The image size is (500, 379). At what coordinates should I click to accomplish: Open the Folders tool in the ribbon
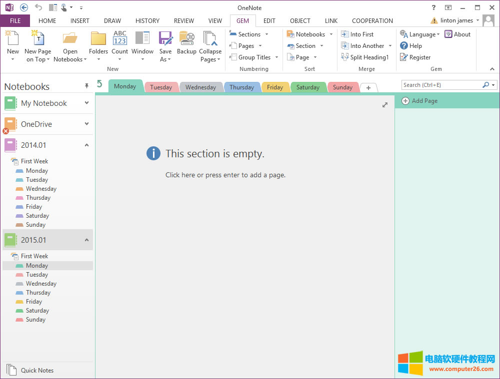click(98, 39)
